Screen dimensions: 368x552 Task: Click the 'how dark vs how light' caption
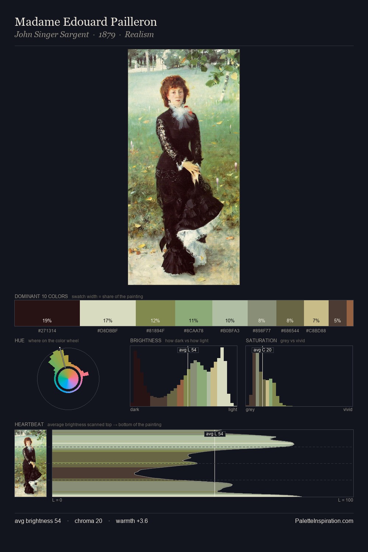click(187, 341)
